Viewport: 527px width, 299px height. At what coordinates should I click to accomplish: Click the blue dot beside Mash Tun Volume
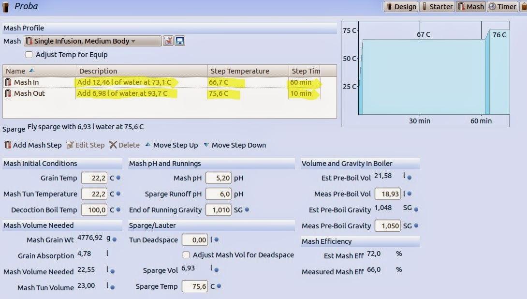[113, 287]
